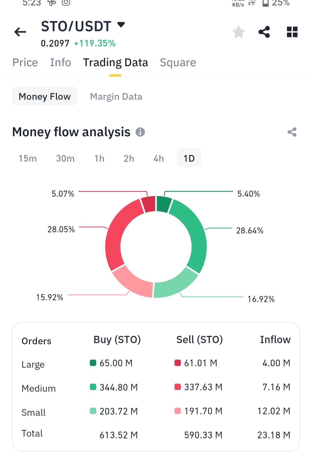The image size is (312, 463).
Task: Tap the green Large Buy color swatch
Action: (x=93, y=363)
